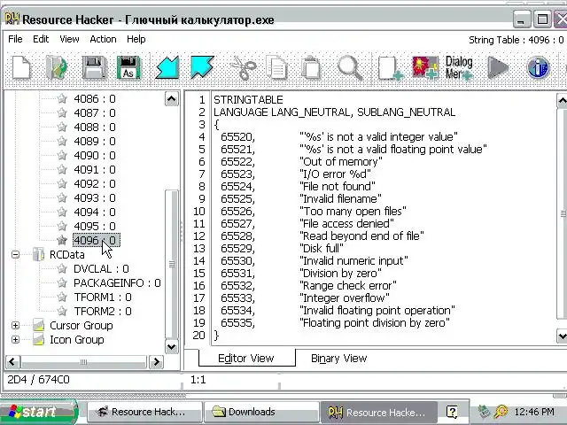Switch to the Binary View tab
Screen dimensions: 567x425
click(x=338, y=358)
